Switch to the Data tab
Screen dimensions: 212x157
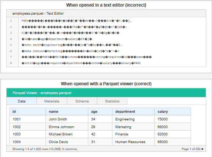pos(22,101)
